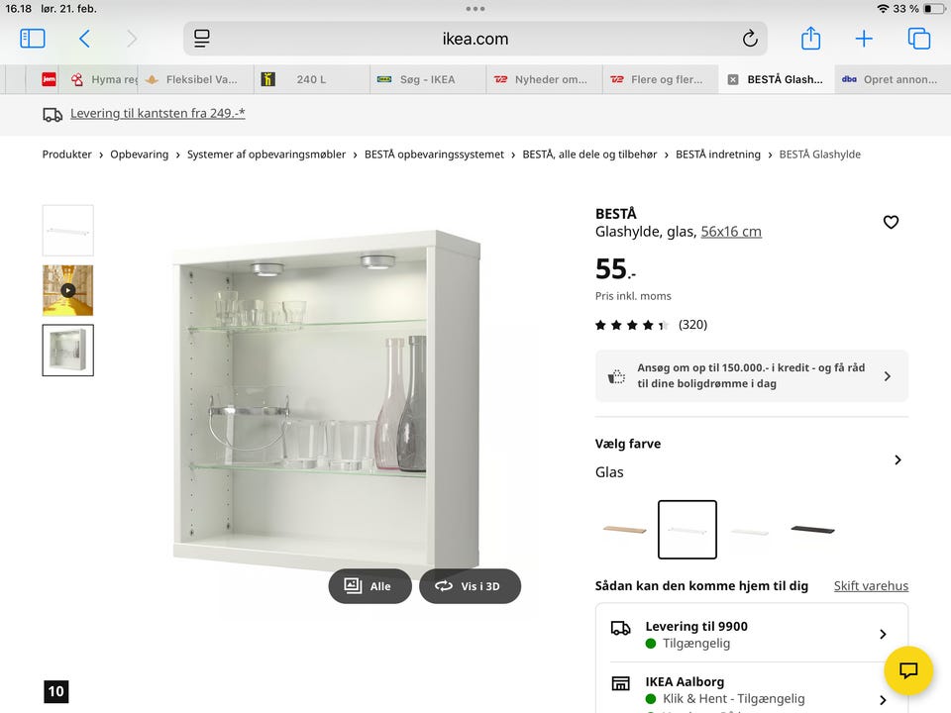
Task: Go back with the back arrow
Action: tap(84, 39)
